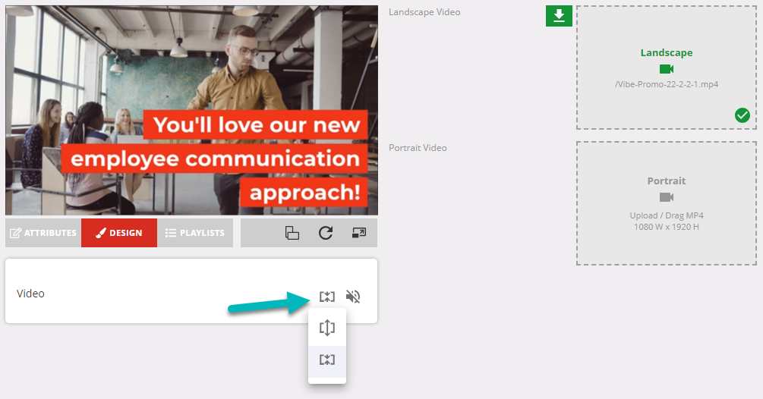763x399 pixels.
Task: Click the gray camera icon under Portrait
Action: [667, 197]
